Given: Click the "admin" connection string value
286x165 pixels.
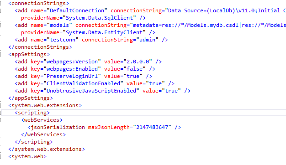Looking at the screenshot, I should point(147,40).
